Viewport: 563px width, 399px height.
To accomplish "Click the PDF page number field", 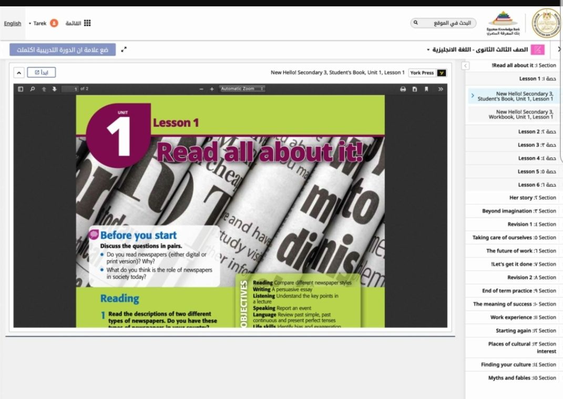I will pos(69,89).
